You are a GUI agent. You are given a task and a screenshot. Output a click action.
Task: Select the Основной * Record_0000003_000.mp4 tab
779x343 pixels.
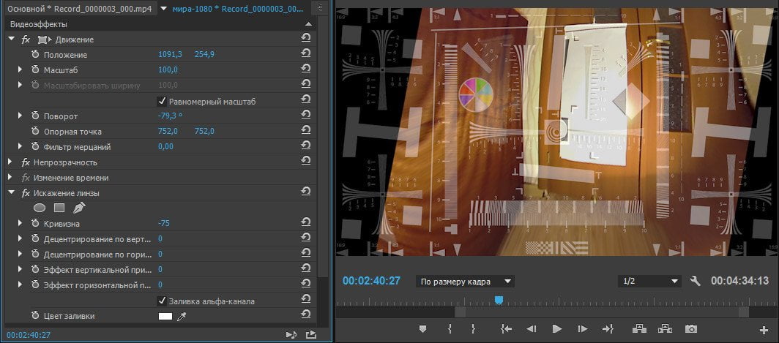click(x=80, y=9)
